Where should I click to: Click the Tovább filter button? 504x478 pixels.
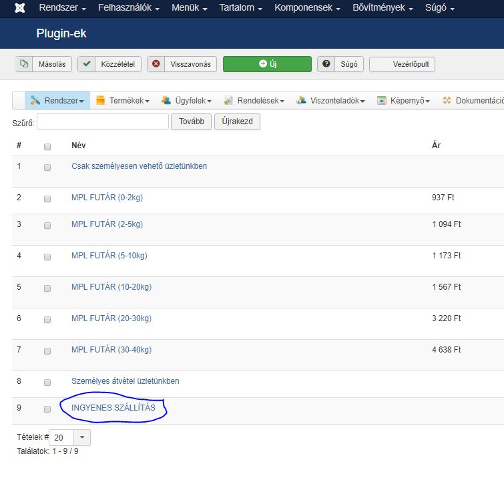click(x=191, y=122)
